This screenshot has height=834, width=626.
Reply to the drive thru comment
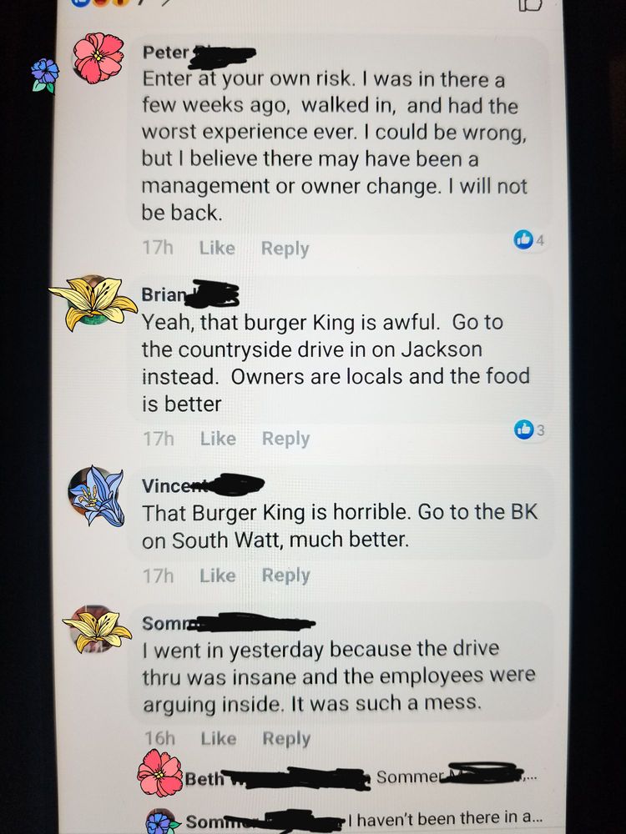coord(286,739)
